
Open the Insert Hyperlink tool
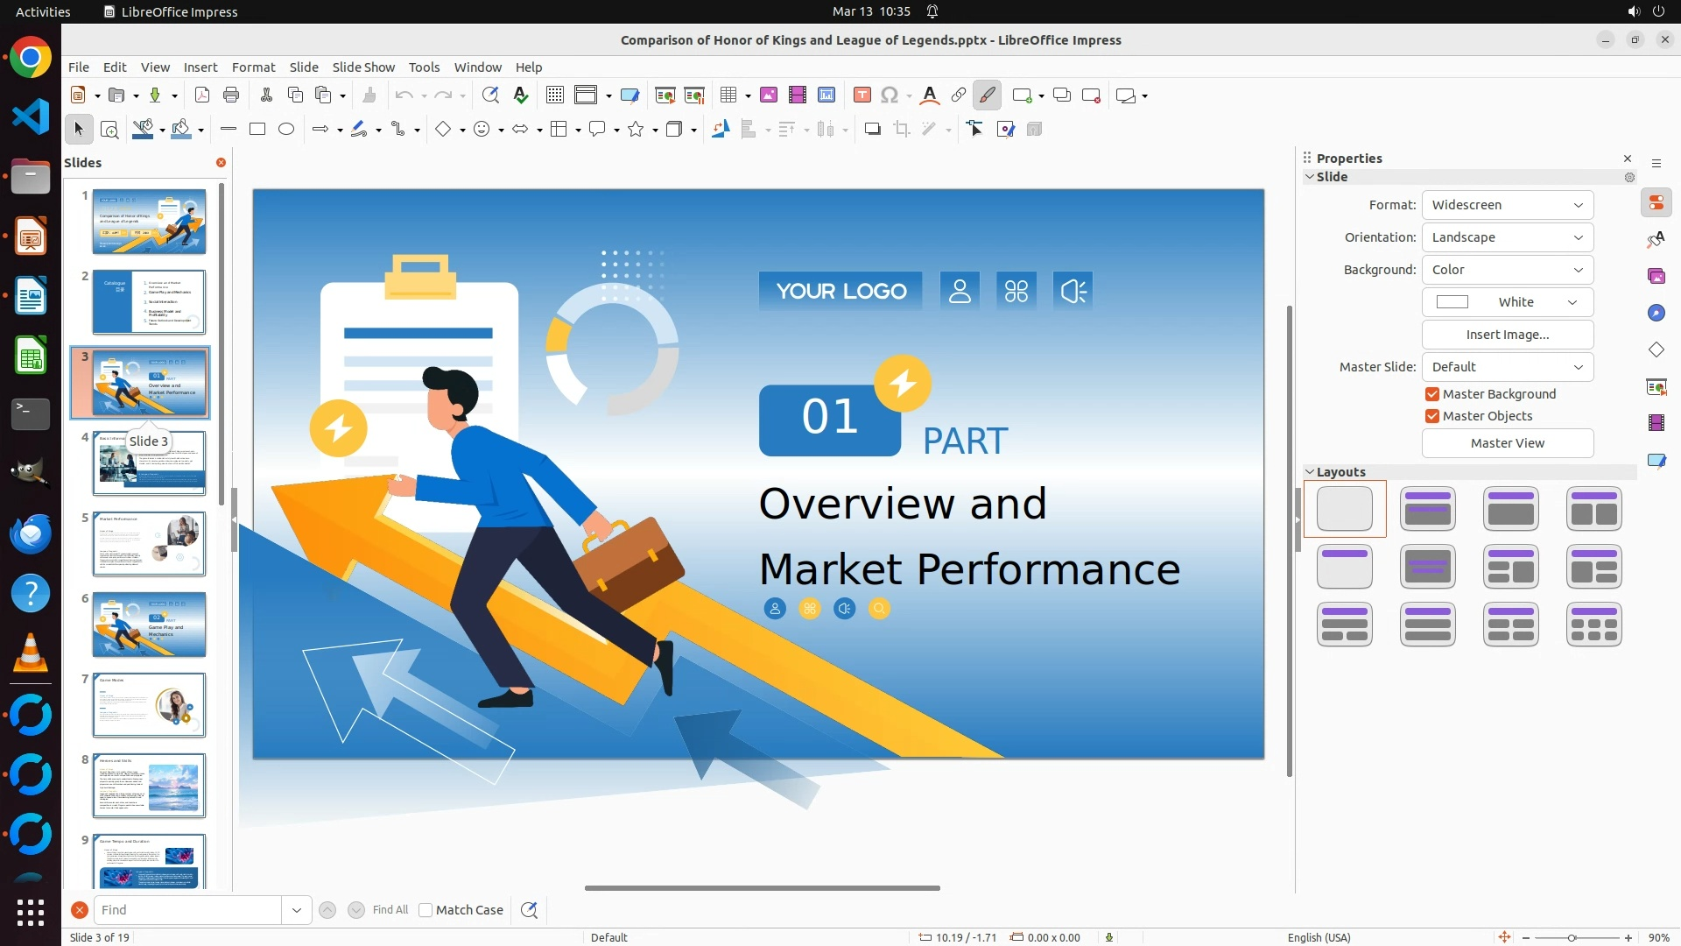pyautogui.click(x=959, y=95)
